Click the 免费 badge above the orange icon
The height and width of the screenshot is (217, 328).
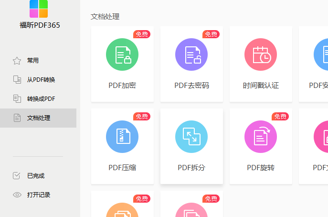click(142, 198)
